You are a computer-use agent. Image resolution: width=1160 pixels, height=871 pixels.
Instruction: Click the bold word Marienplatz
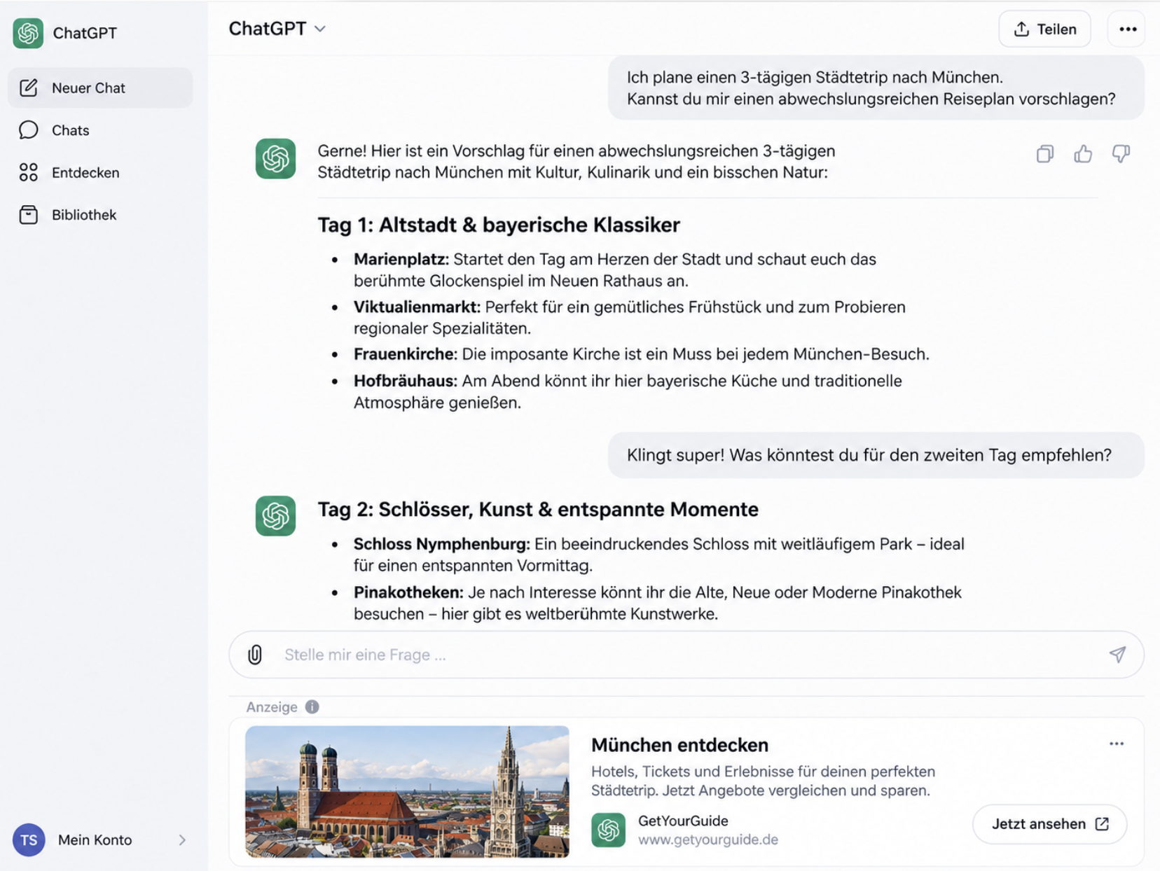point(401,259)
